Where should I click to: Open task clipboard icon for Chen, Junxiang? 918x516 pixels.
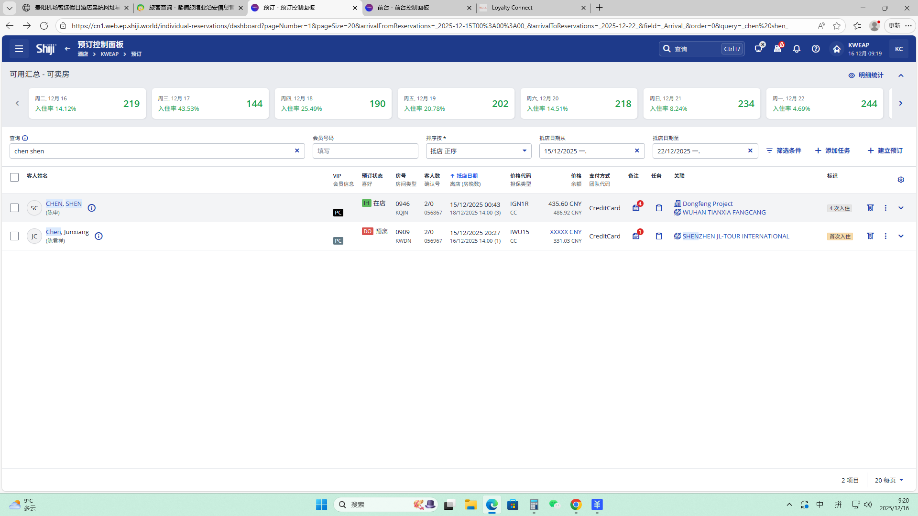659,236
